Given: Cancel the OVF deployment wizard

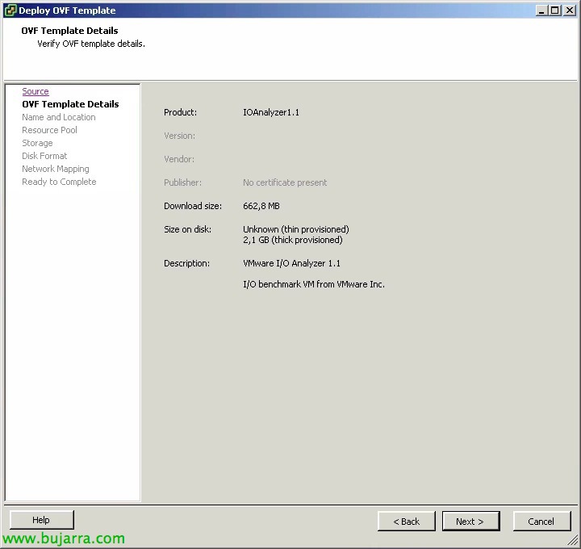Looking at the screenshot, I should (541, 522).
